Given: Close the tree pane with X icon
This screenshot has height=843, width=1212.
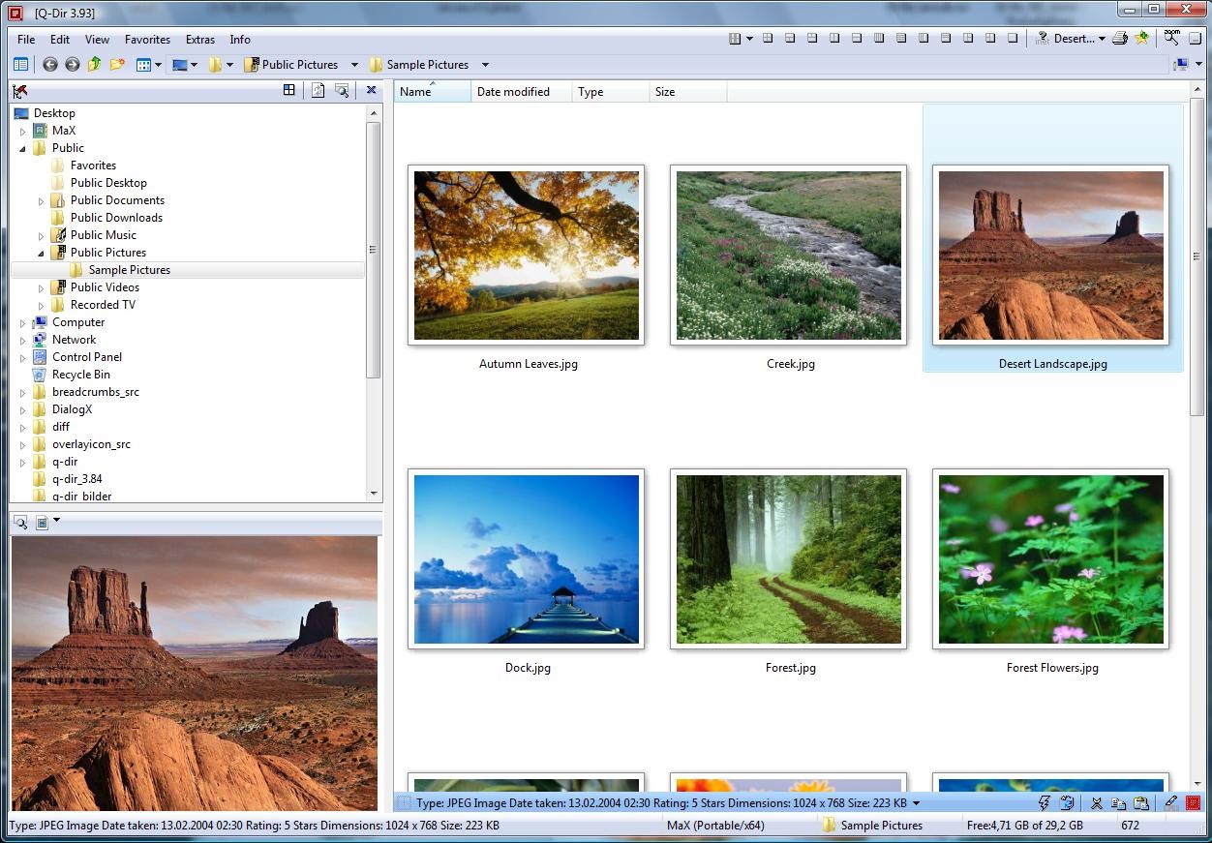Looking at the screenshot, I should tap(371, 90).
